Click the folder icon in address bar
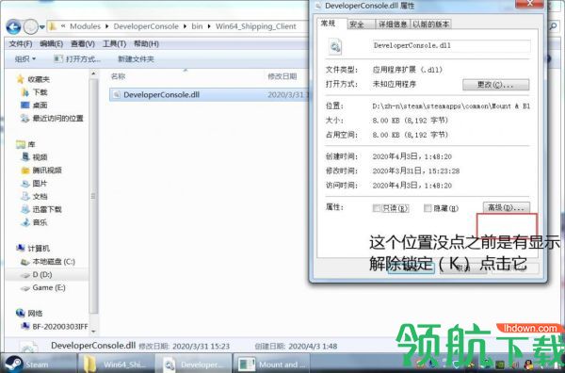 [x=53, y=26]
